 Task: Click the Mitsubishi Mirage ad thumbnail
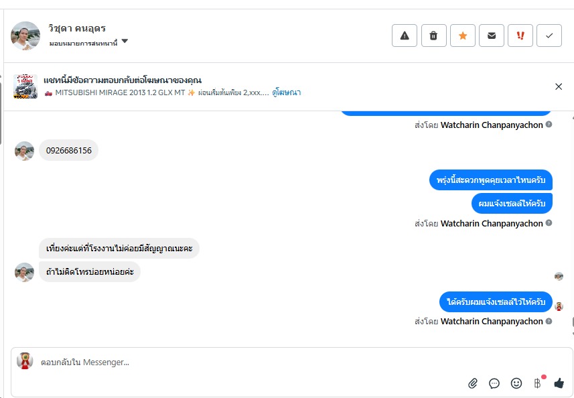click(25, 86)
